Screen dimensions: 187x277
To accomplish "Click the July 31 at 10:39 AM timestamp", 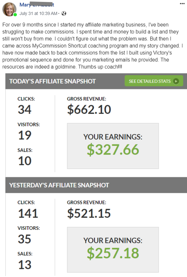I will (38, 13).
